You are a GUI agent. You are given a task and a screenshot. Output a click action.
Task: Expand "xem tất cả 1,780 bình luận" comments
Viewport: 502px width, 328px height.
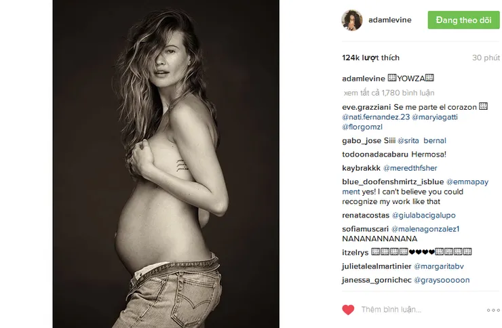tap(389, 93)
